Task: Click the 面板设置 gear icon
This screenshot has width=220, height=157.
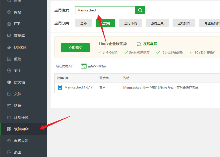Action: click(x=9, y=141)
